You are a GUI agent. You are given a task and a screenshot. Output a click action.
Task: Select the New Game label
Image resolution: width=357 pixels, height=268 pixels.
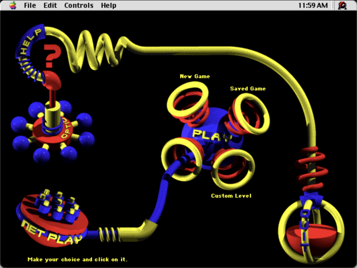195,76
